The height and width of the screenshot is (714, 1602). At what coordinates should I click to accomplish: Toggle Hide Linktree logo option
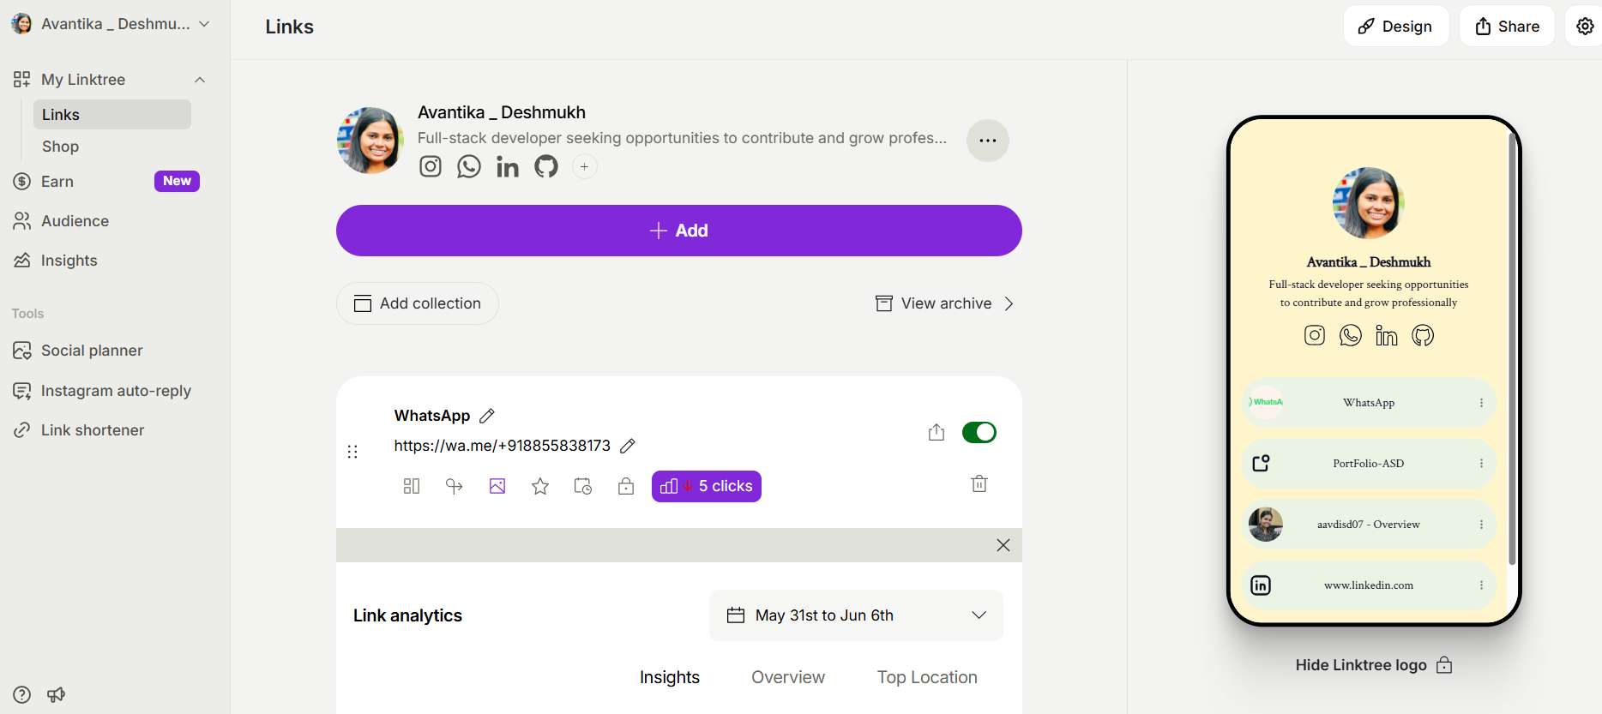point(1373,665)
